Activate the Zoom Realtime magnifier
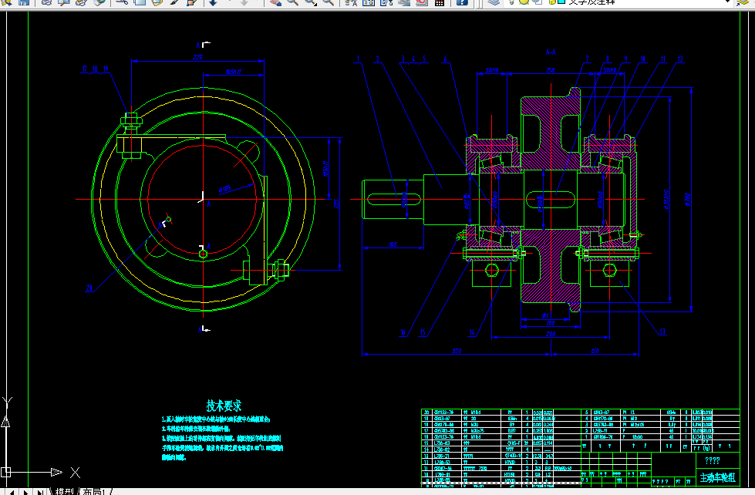The width and height of the screenshot is (755, 495). pyautogui.click(x=292, y=2)
